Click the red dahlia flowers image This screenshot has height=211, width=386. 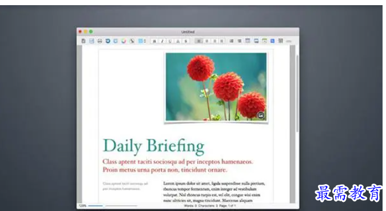[x=216, y=87]
